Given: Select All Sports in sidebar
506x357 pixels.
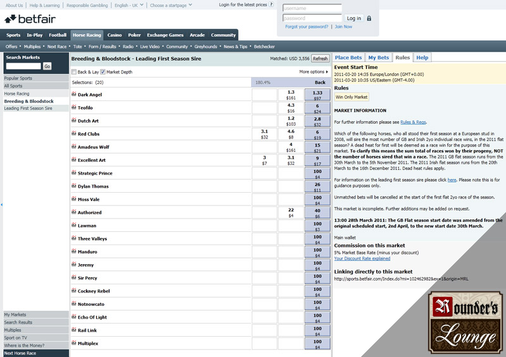Looking at the screenshot, I should click(36, 86).
